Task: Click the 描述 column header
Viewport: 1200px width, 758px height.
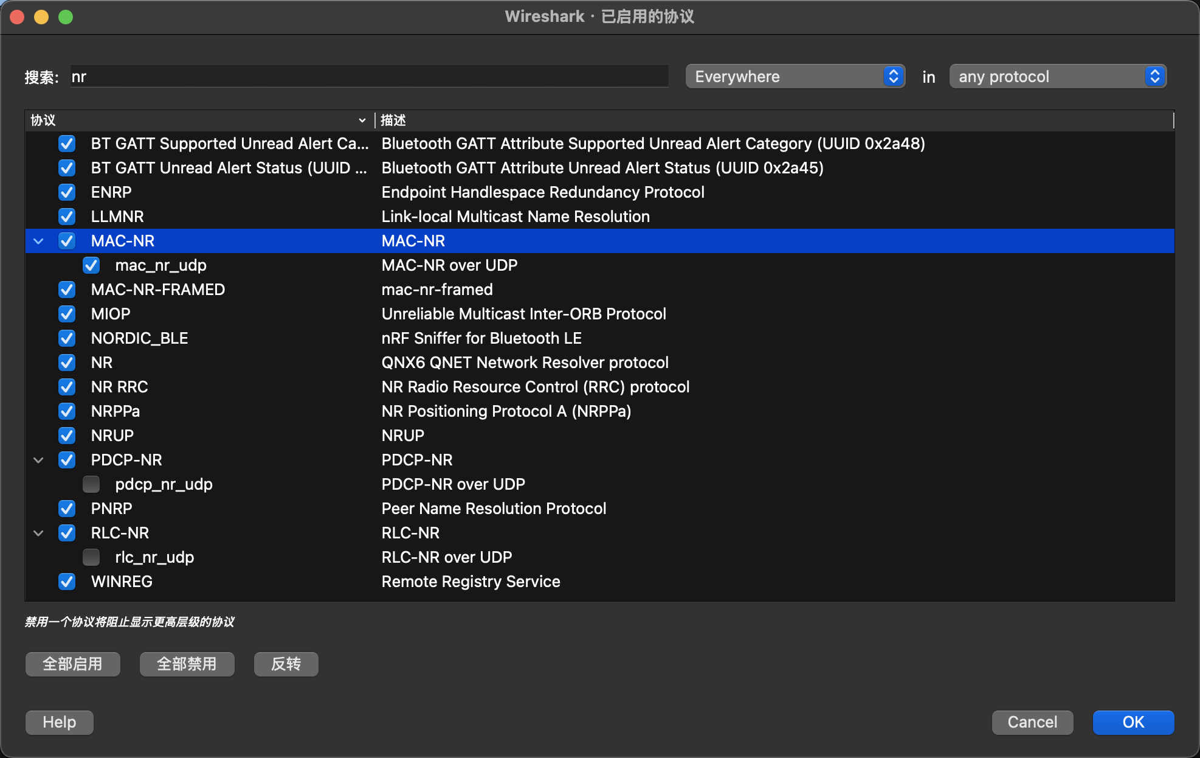Action: pyautogui.click(x=774, y=120)
